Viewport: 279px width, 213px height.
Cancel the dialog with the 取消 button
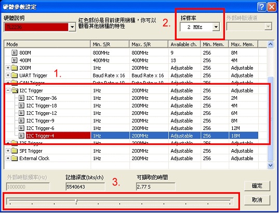[257, 200]
